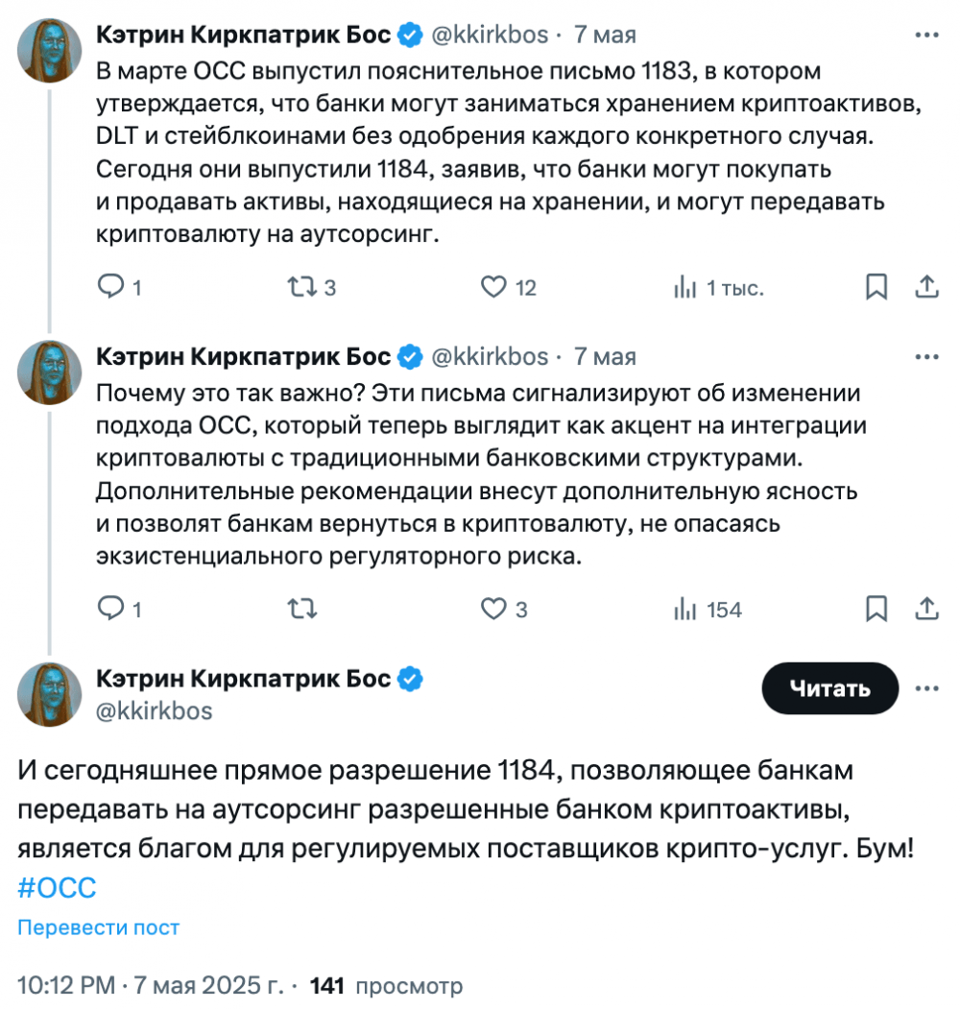Open more options on second tweet
This screenshot has height=1009, width=960.
point(926,356)
